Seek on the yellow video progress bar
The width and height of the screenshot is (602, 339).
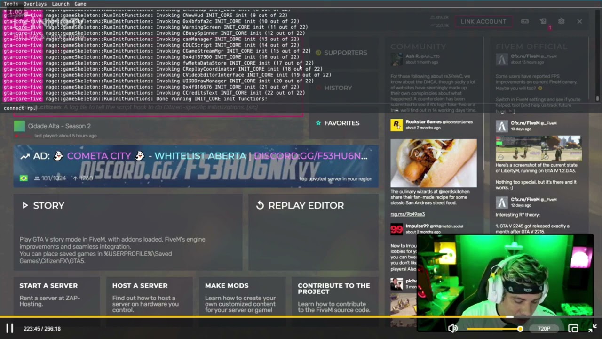301,317
